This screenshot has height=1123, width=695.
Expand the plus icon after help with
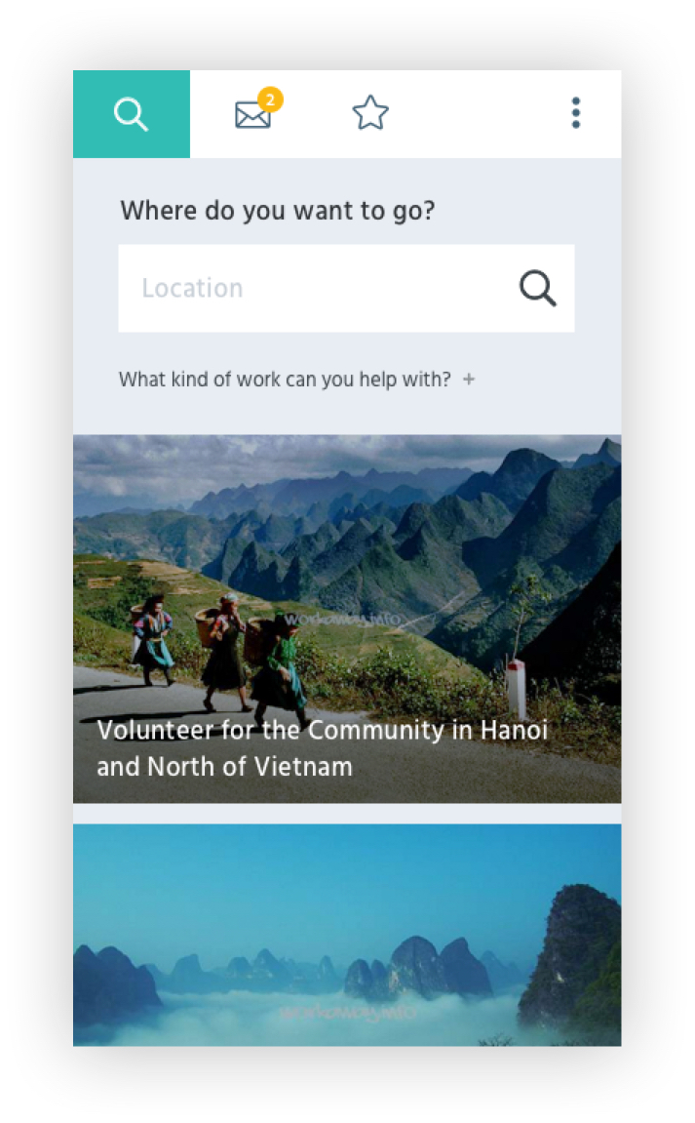[x=469, y=379]
